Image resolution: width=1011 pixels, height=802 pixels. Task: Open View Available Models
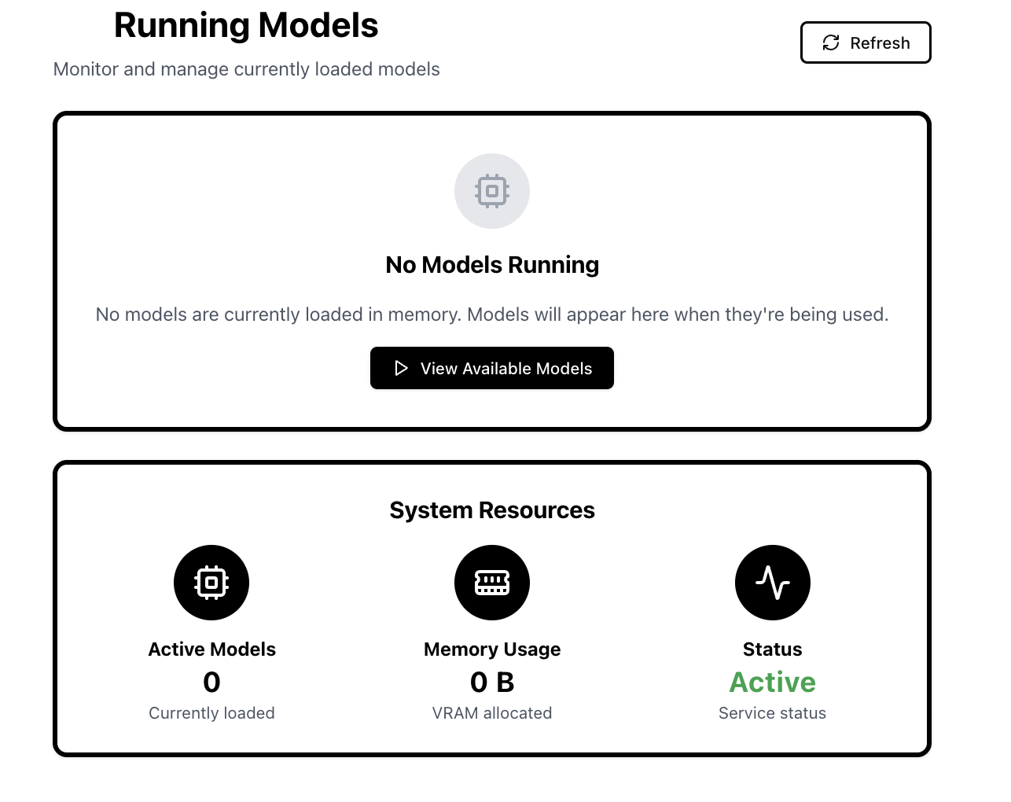[492, 368]
